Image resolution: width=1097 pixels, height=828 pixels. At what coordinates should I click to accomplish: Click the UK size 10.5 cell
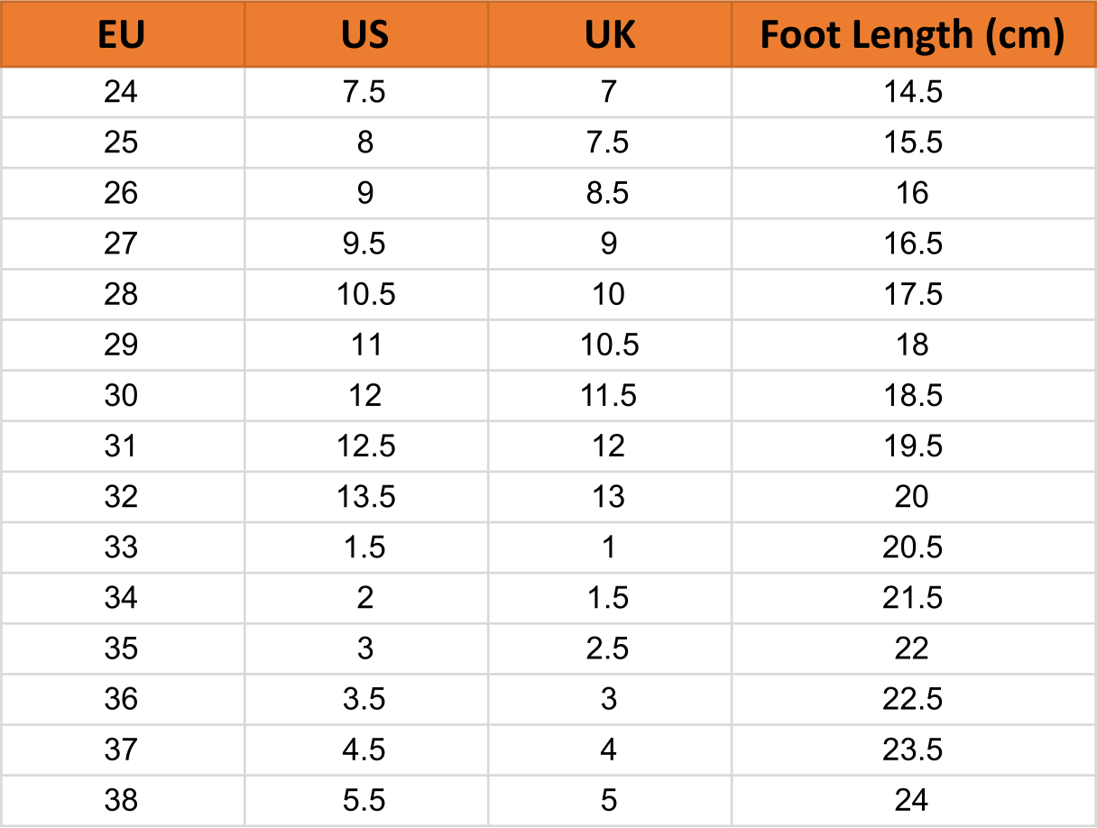coord(609,345)
